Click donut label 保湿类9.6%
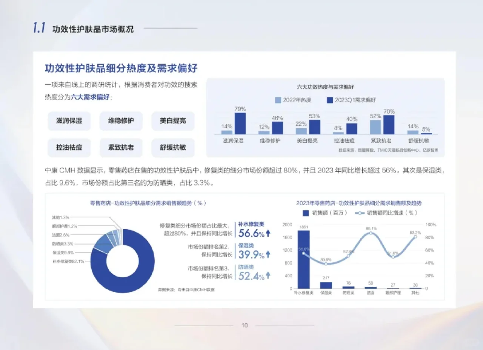483x350 pixels. click(x=63, y=253)
